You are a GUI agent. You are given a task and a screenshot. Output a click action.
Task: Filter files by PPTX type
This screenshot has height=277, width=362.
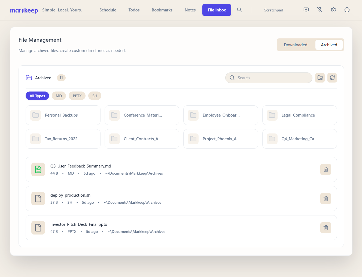tap(77, 96)
